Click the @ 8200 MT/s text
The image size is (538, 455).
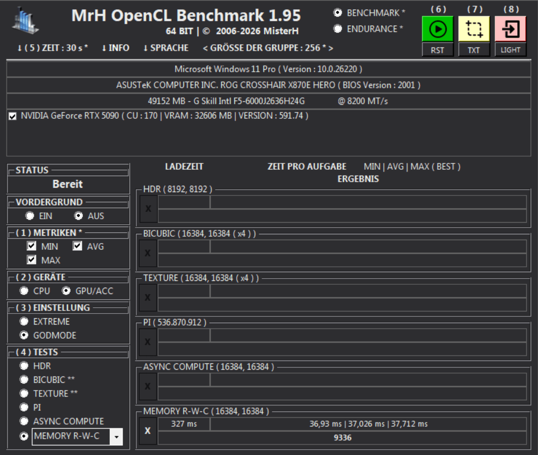[x=363, y=101]
